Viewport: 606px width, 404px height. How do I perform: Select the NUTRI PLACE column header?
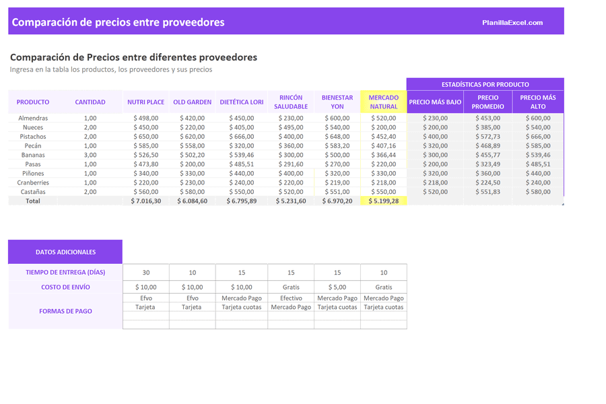click(145, 102)
